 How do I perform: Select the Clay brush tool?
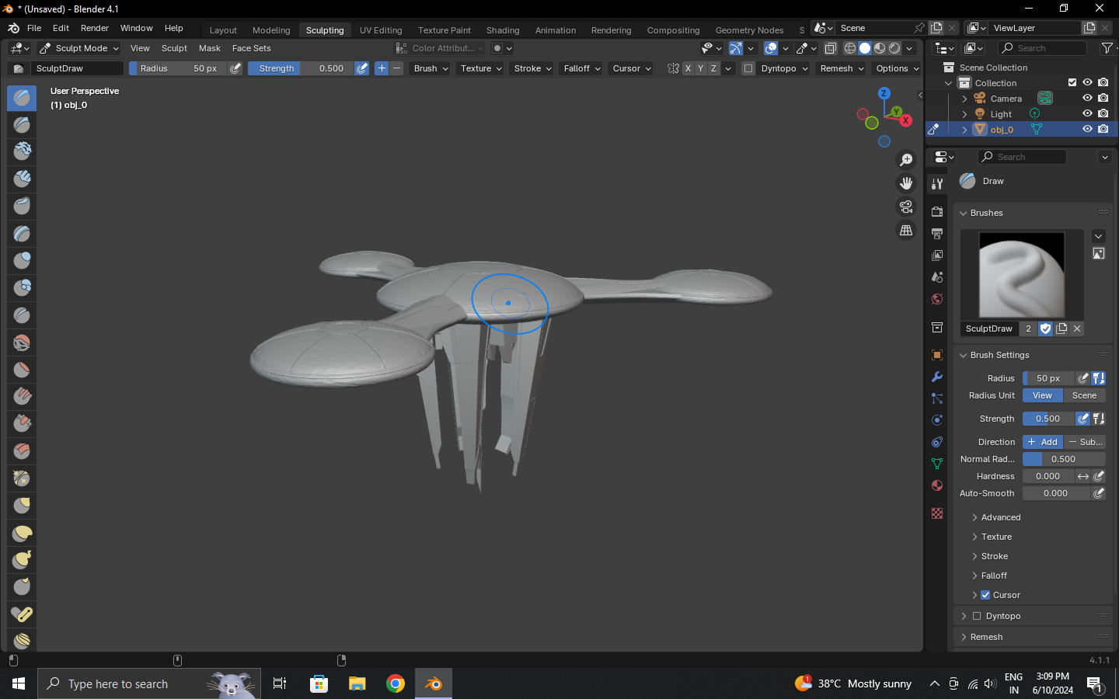(22, 152)
